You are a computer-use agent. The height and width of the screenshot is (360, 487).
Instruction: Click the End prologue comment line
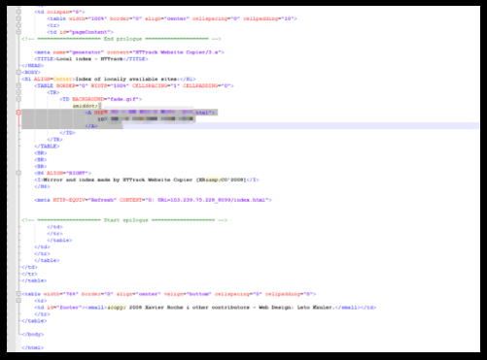click(122, 39)
